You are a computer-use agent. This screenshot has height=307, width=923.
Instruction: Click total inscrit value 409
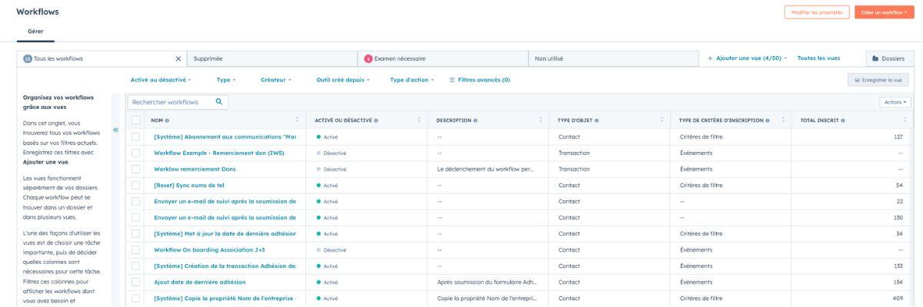(x=898, y=298)
